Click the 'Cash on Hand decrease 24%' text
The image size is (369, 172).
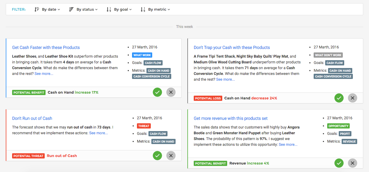251,98
